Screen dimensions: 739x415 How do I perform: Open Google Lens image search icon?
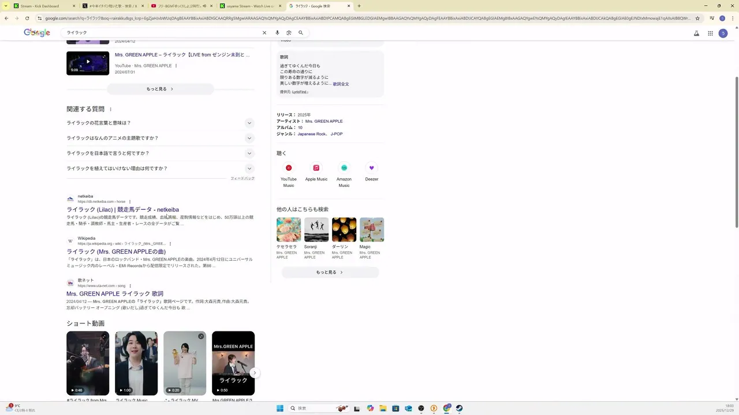click(x=289, y=33)
